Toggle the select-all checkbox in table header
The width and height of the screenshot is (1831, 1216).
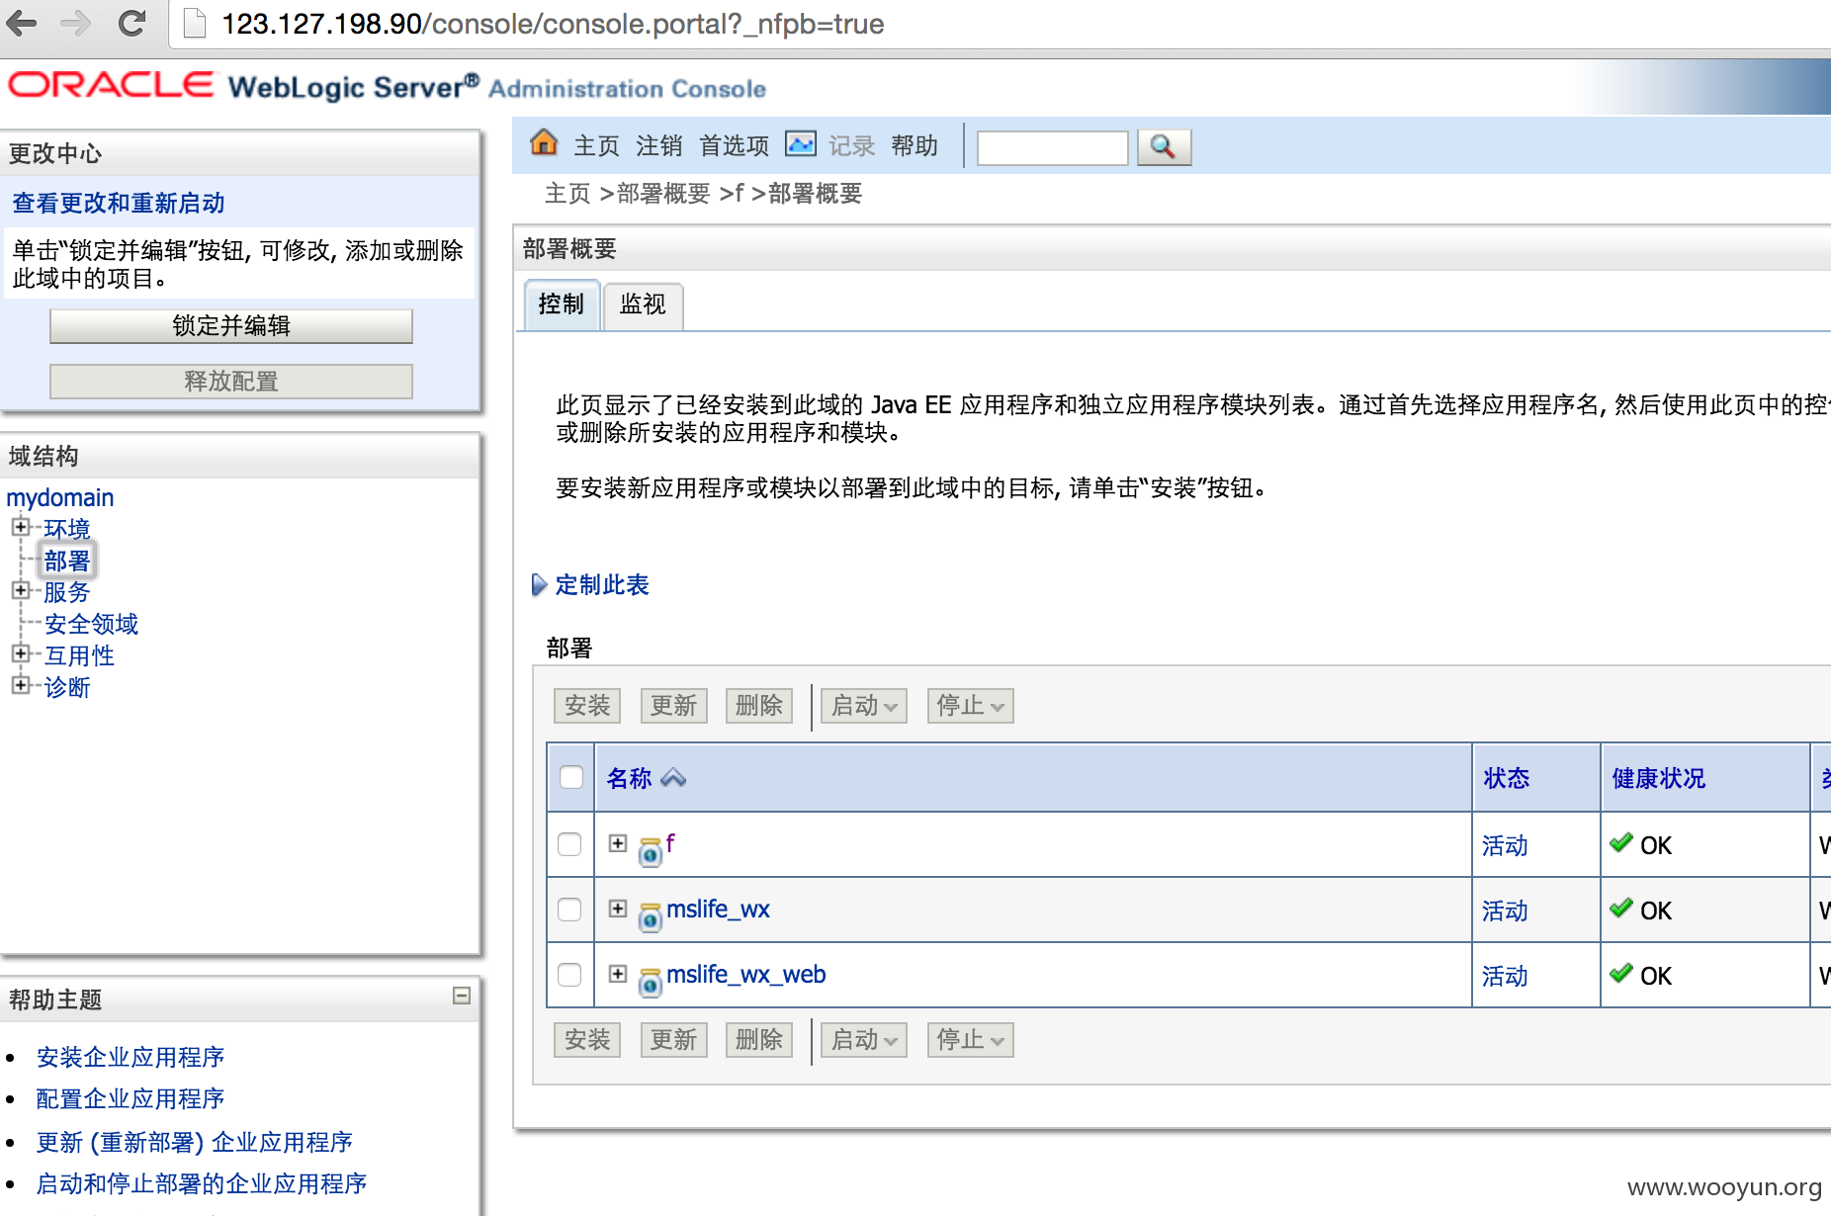click(x=571, y=777)
